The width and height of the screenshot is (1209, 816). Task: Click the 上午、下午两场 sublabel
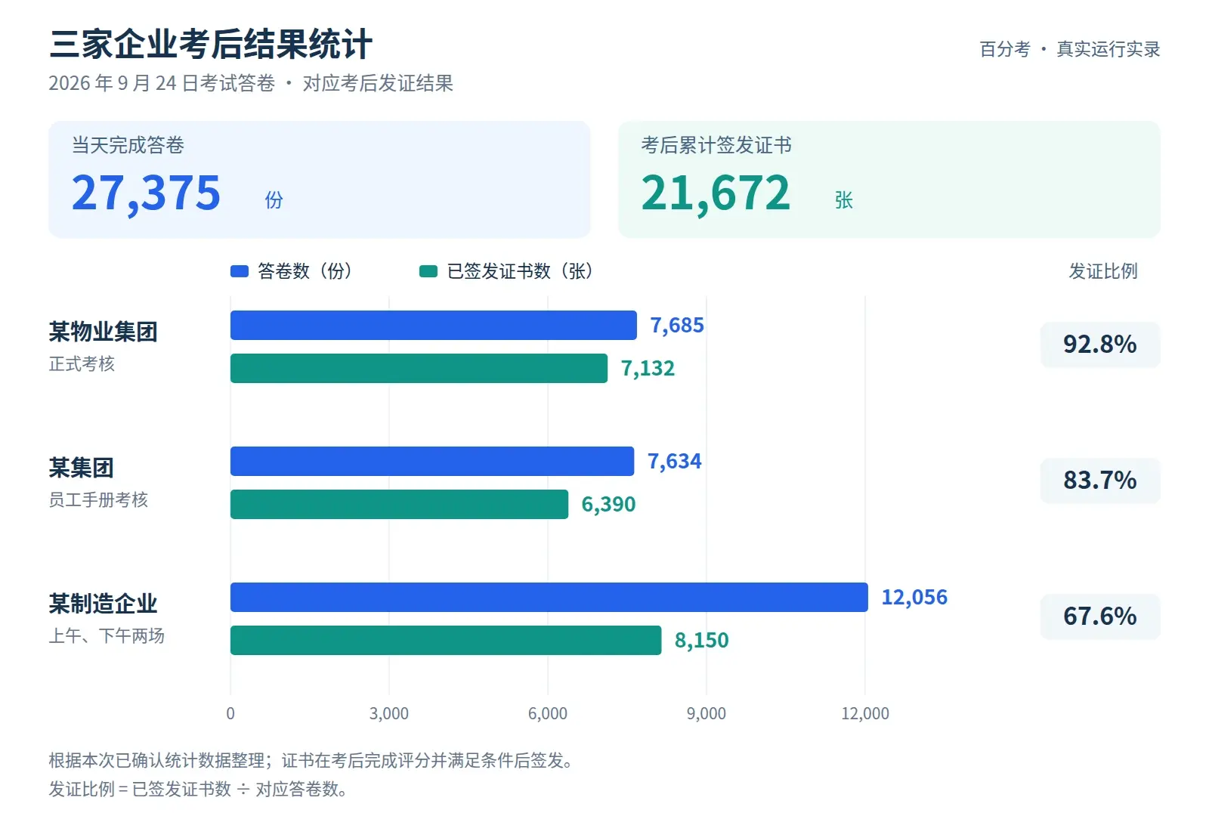coord(107,636)
